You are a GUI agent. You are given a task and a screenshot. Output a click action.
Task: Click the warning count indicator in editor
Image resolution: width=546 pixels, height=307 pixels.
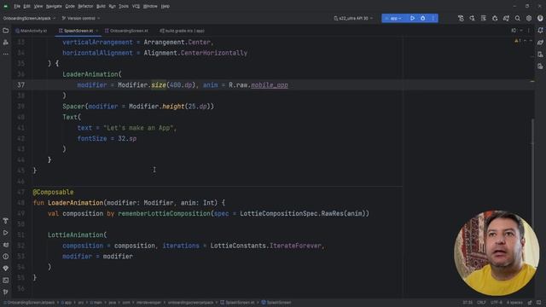(518, 41)
